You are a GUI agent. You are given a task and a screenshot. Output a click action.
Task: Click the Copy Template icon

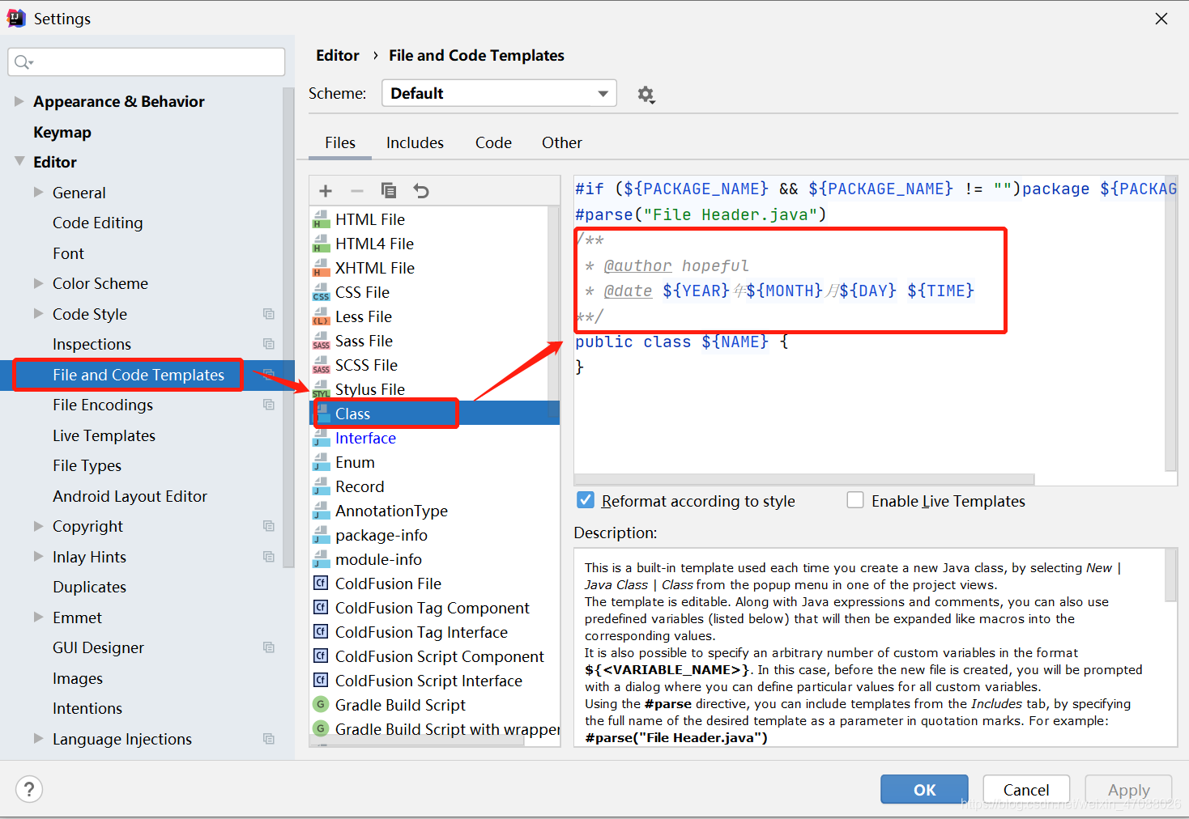pyautogui.click(x=389, y=191)
